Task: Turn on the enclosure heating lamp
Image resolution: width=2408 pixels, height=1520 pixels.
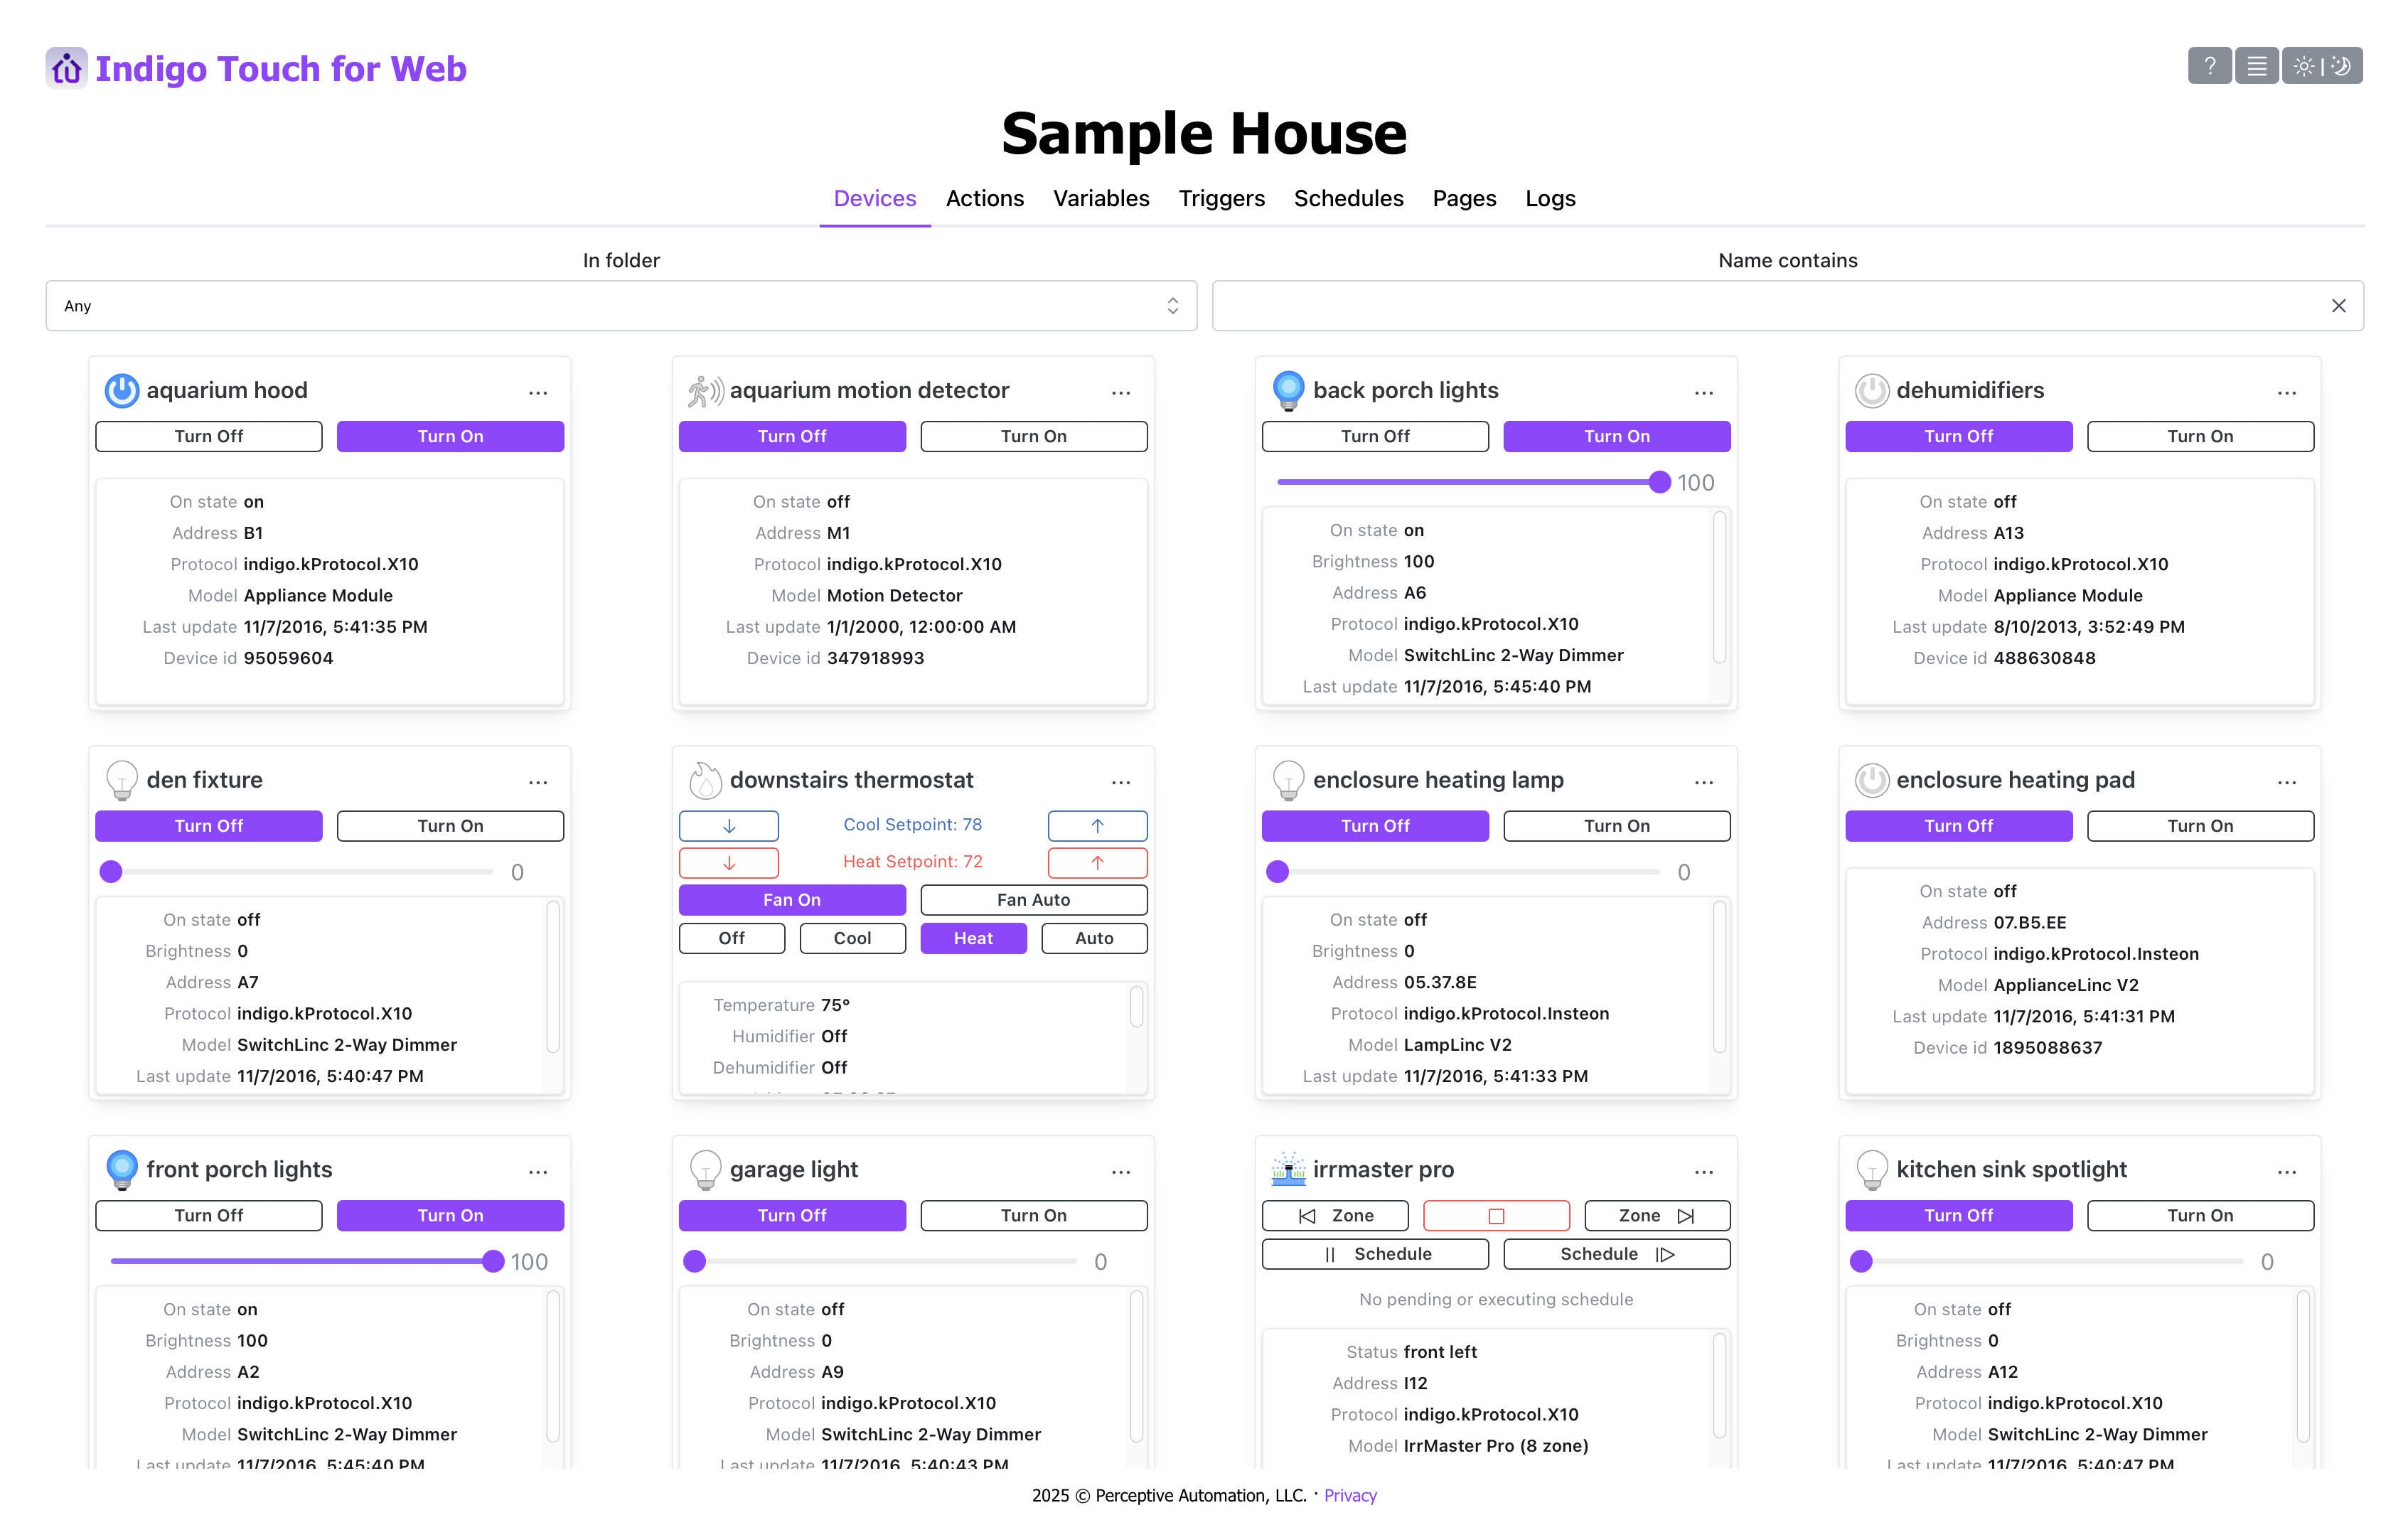Action: pos(1617,826)
